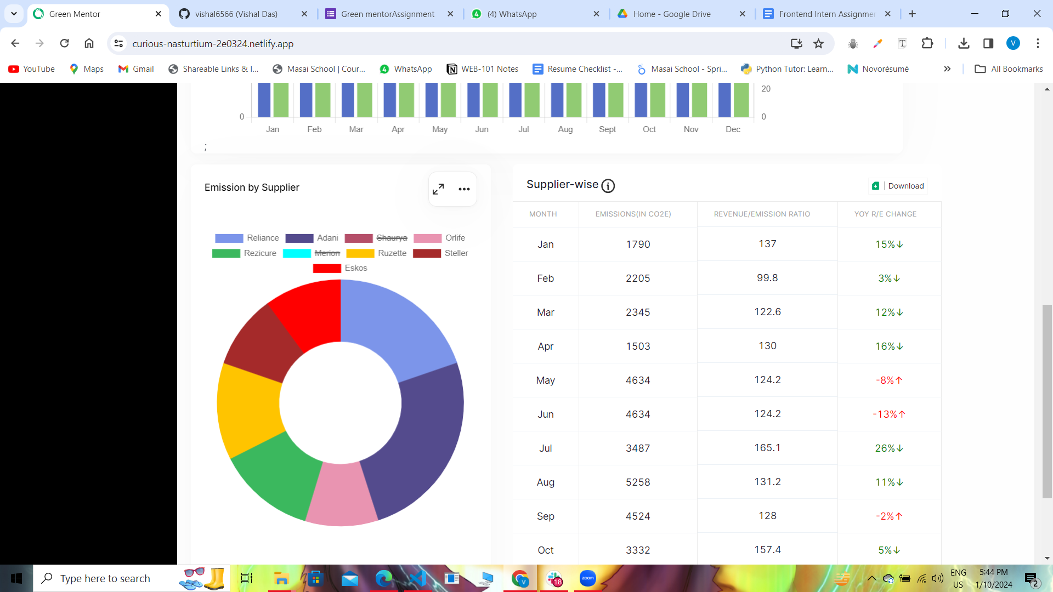Toggle visibility of Shaurya supplier legend
The width and height of the screenshot is (1053, 592).
click(390, 238)
